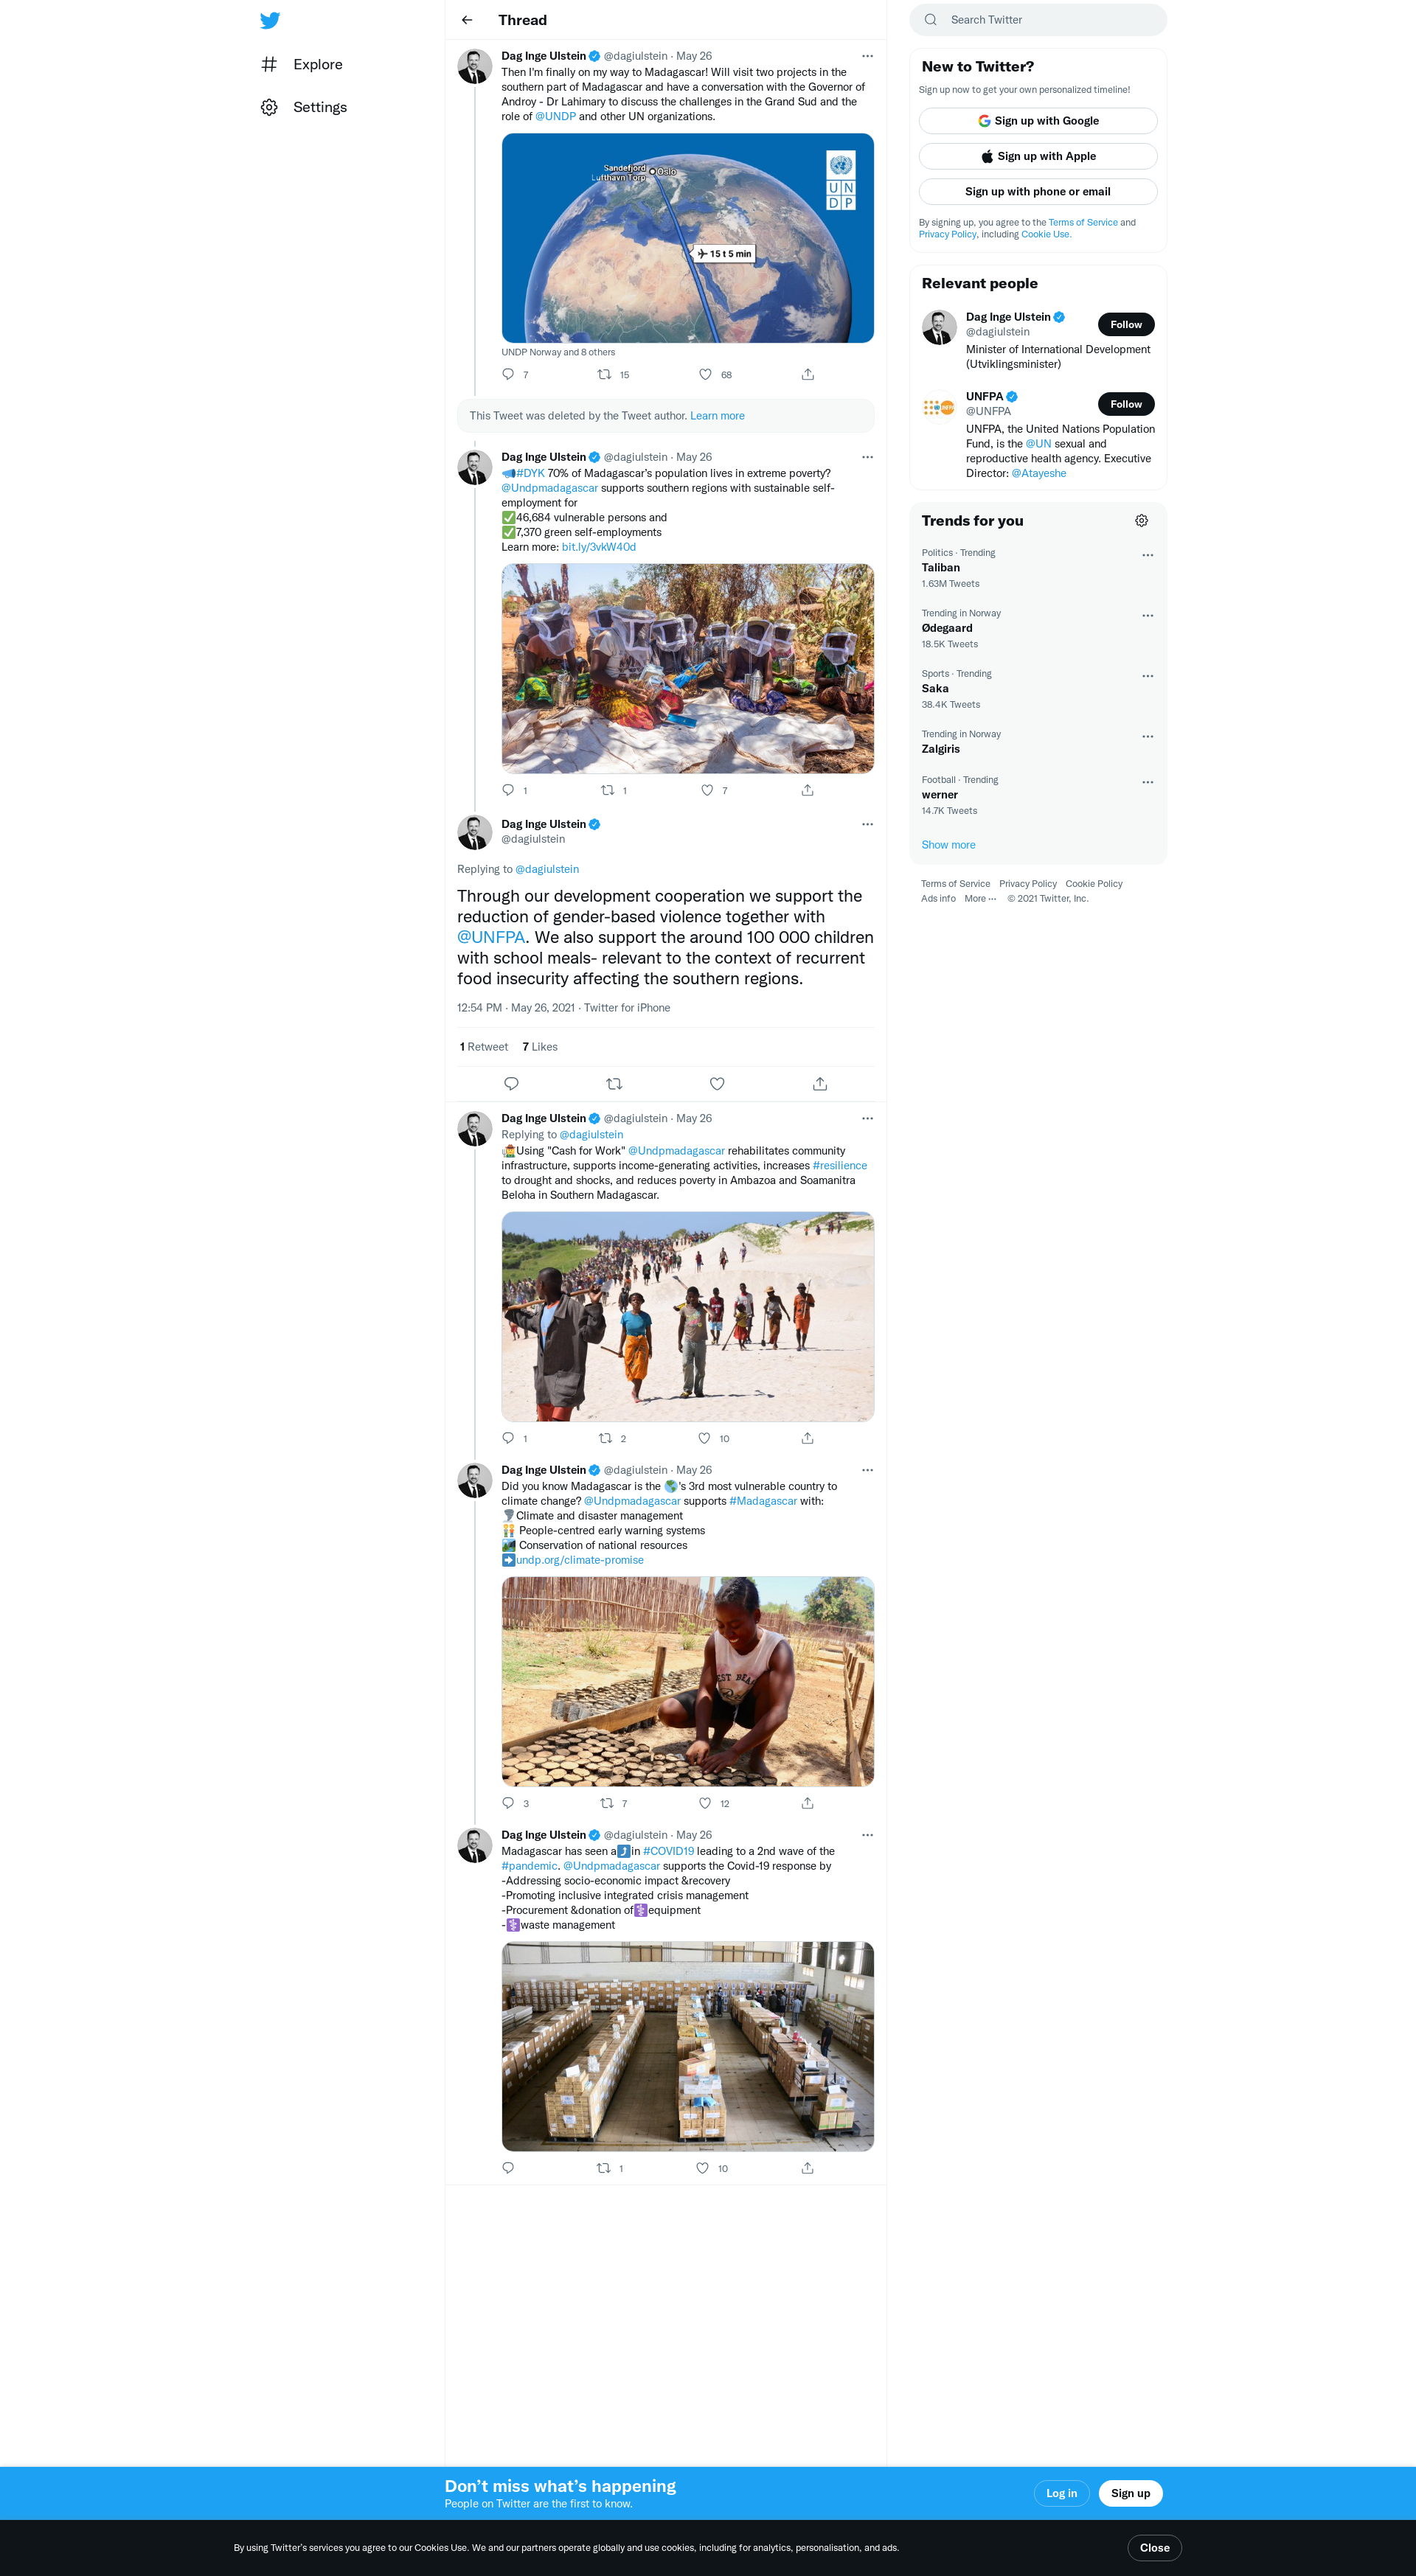
Task: Share the COVID19 pandemic response tweet
Action: [807, 2168]
